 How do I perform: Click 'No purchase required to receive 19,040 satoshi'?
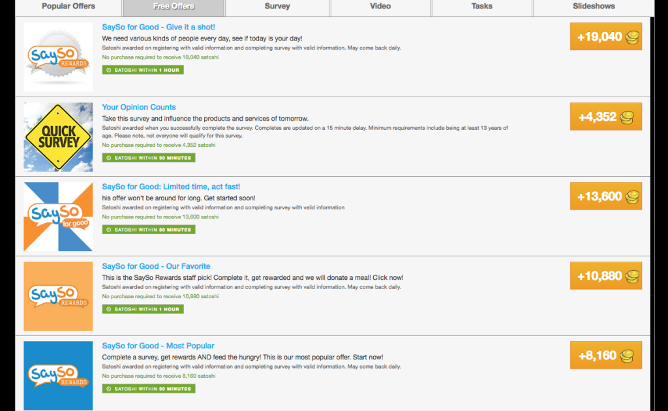pos(160,57)
